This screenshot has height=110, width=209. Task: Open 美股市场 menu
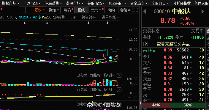tap(96, 3)
